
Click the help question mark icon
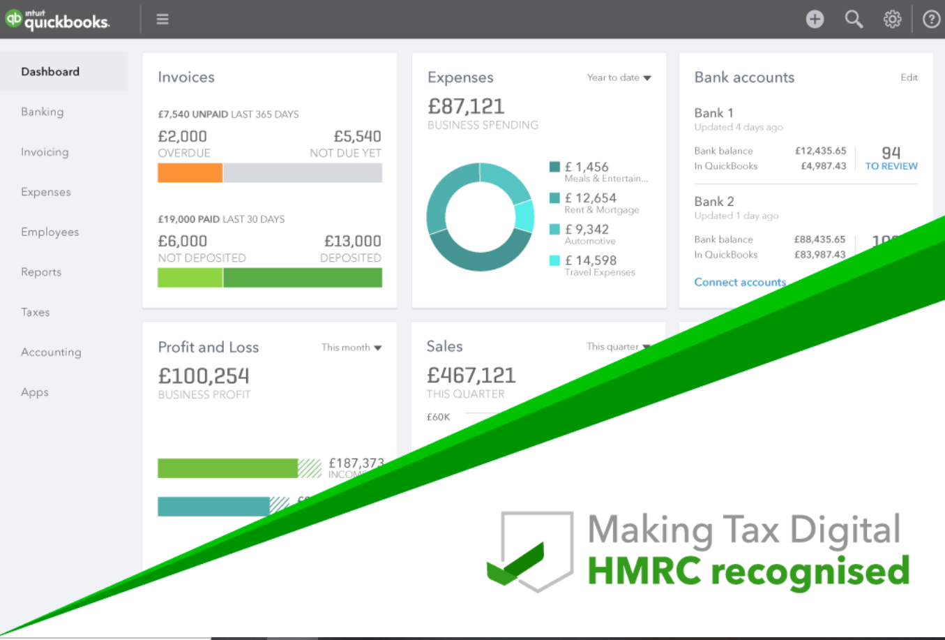931,19
